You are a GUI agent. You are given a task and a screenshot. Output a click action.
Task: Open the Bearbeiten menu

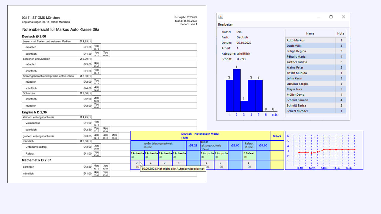[x=226, y=24]
